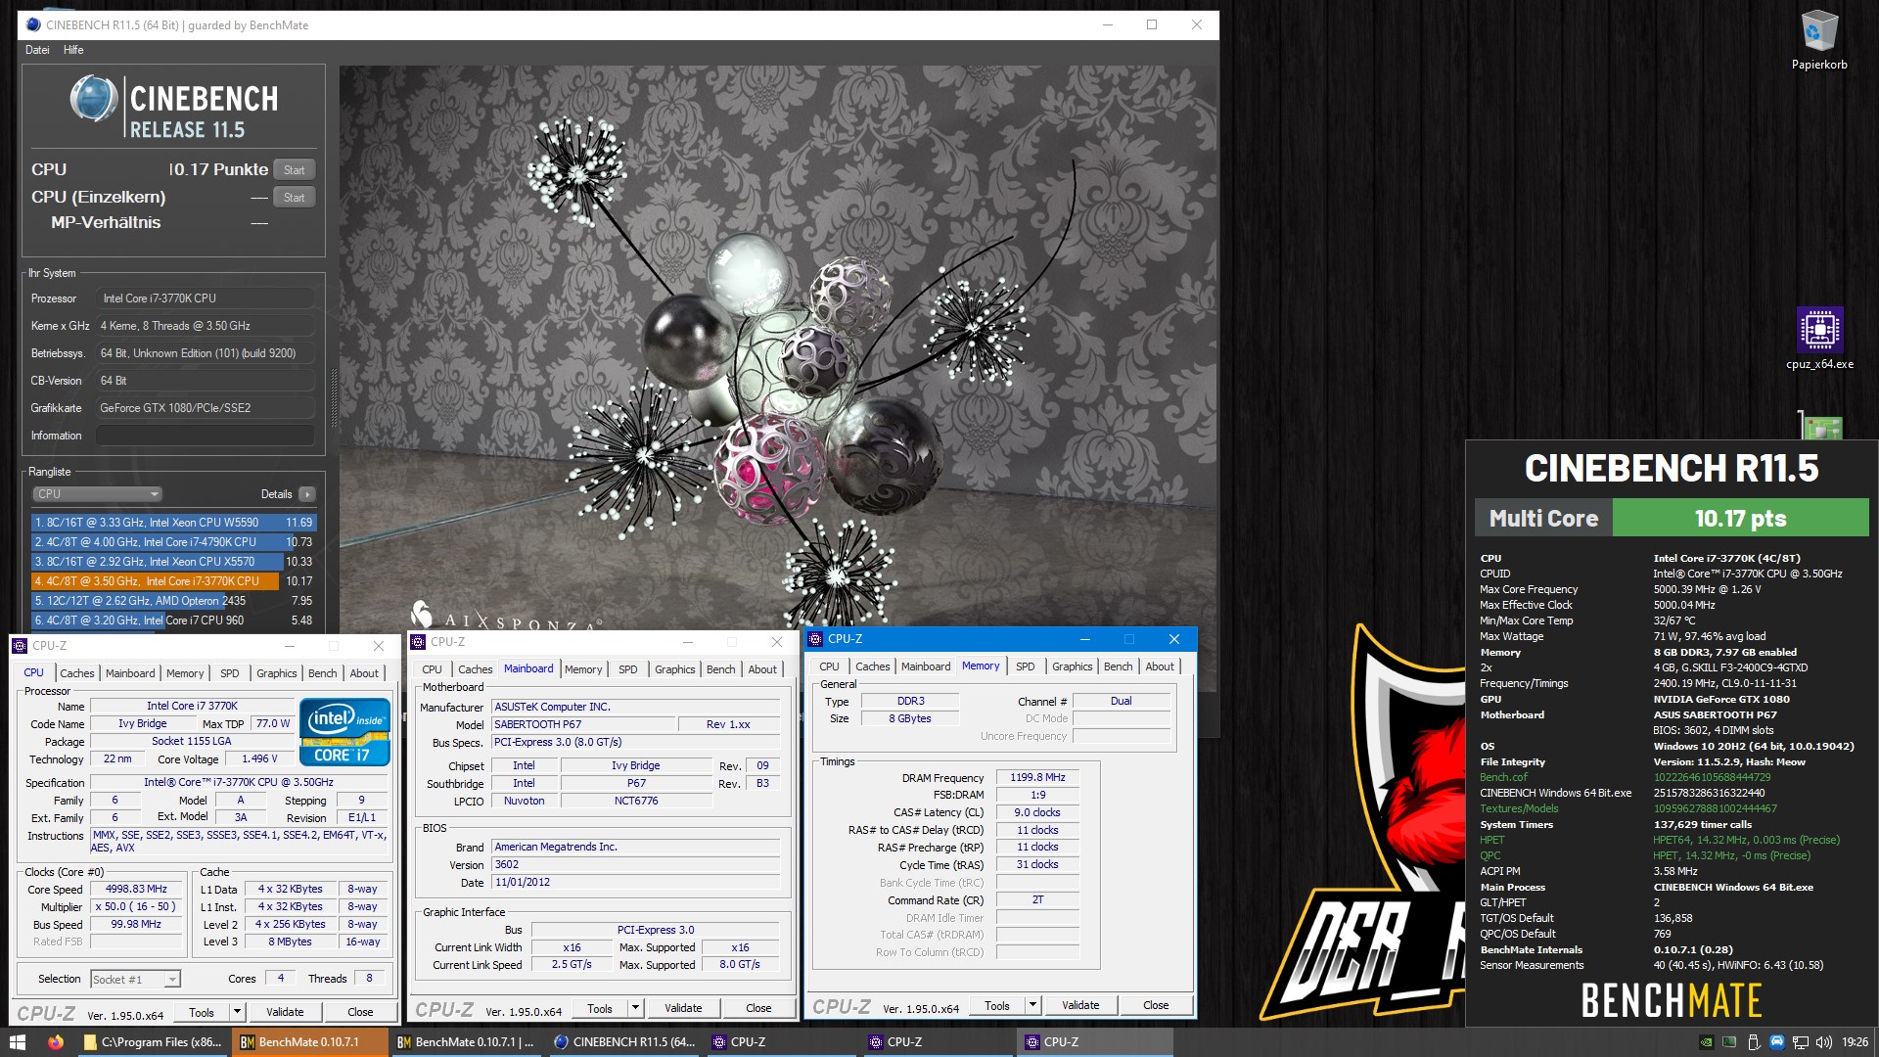Open CPU tab in right CPU-Z window
Image resolution: width=1879 pixels, height=1057 pixels.
click(830, 666)
